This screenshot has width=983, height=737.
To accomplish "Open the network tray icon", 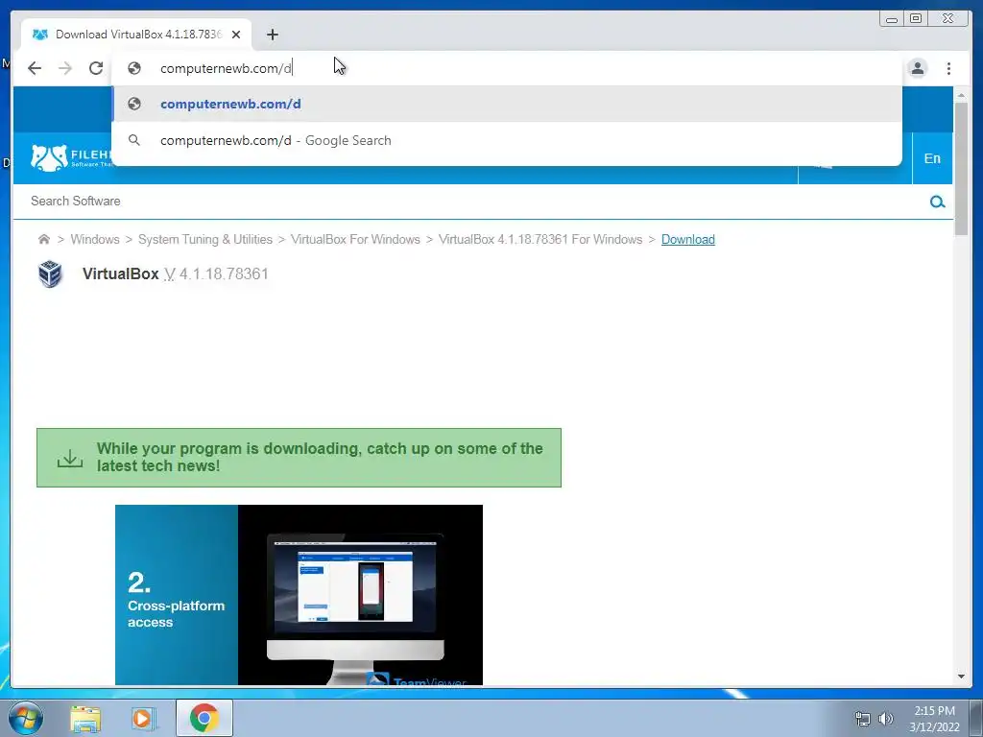I will coord(863,719).
